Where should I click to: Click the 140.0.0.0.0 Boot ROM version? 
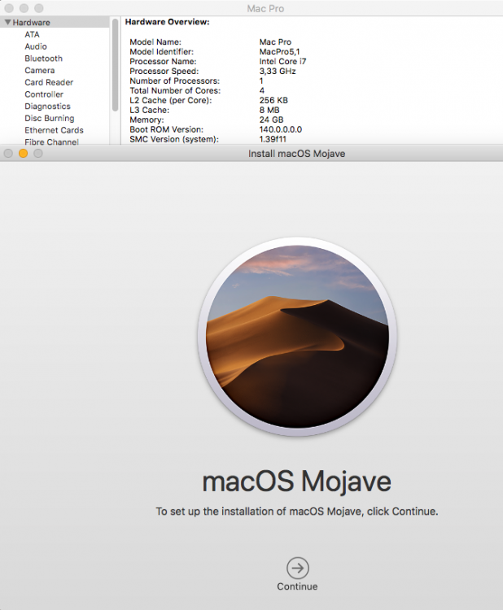click(280, 129)
